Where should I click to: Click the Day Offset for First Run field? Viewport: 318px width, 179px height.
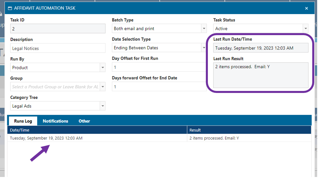point(159,67)
